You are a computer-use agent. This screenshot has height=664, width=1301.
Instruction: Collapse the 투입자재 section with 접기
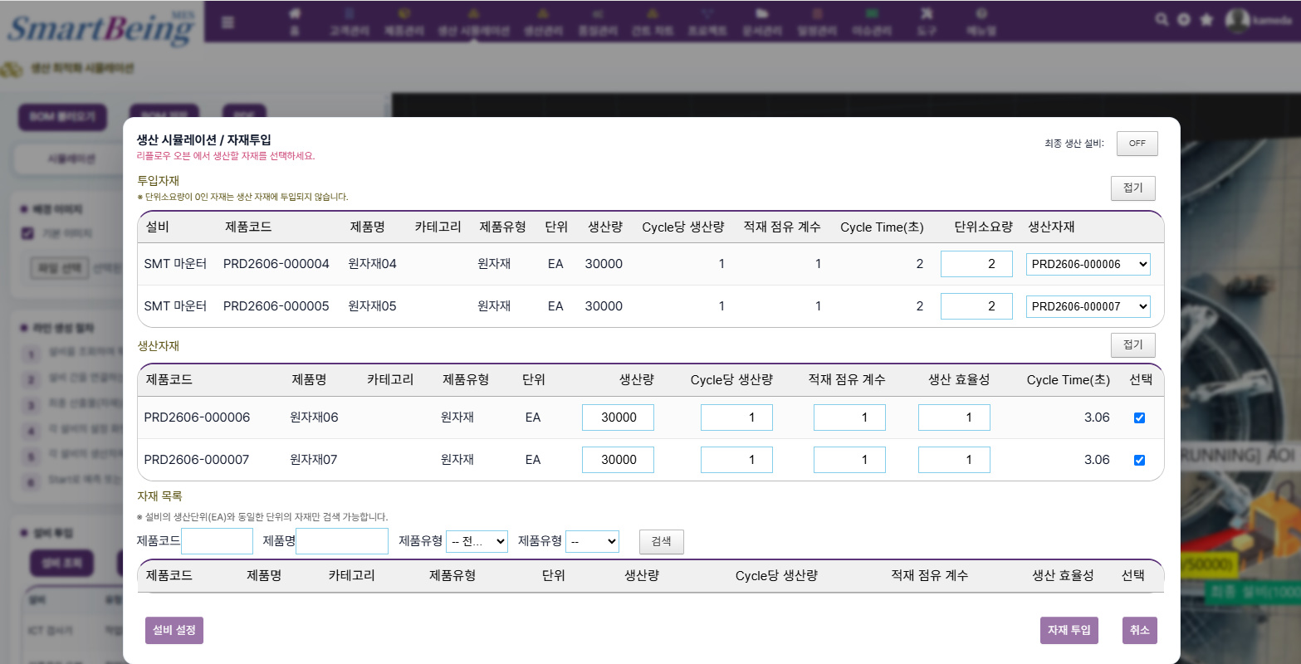[x=1132, y=188]
